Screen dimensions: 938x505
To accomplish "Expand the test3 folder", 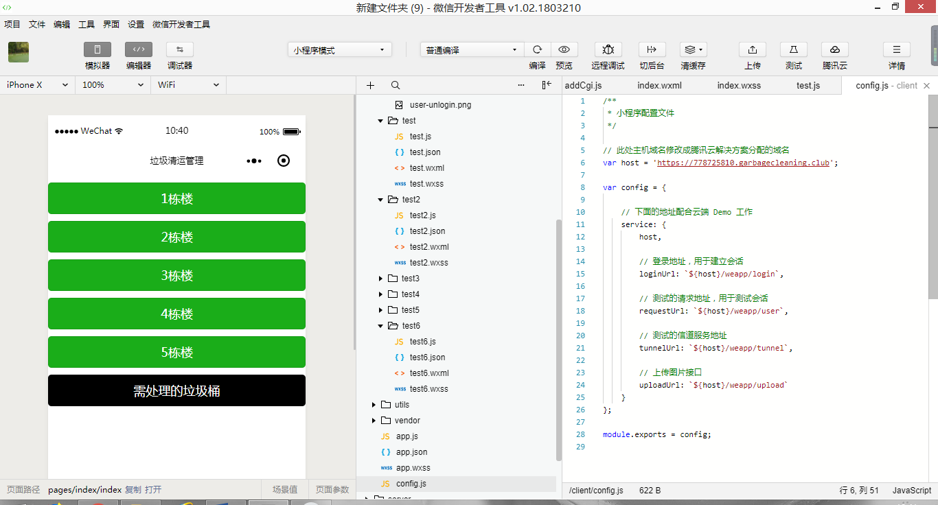I will coord(381,279).
